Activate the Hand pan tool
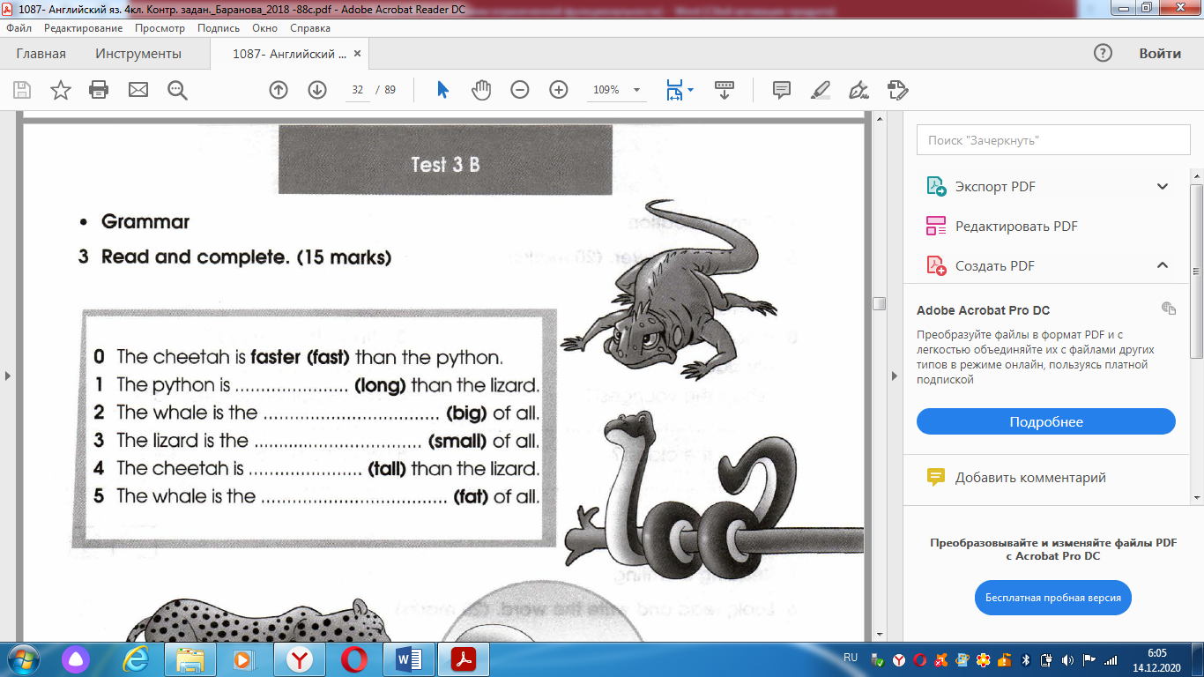Screen dimensions: 1204x677 pyautogui.click(x=481, y=90)
